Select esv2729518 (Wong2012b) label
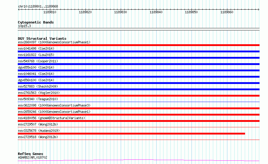The width and height of the screenshot is (268, 164). [38, 137]
